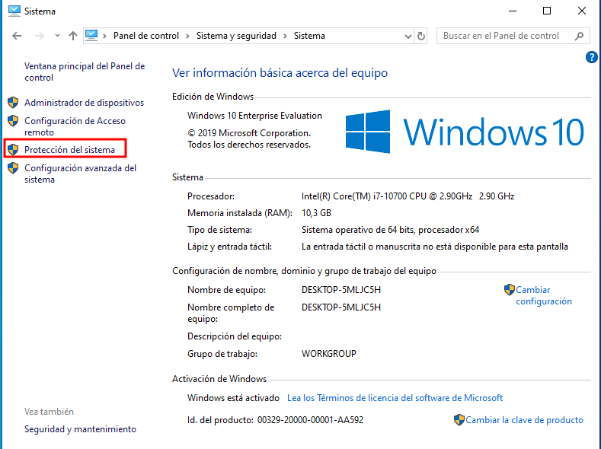601x449 pixels.
Task: Go back using the back arrow
Action: [18, 36]
